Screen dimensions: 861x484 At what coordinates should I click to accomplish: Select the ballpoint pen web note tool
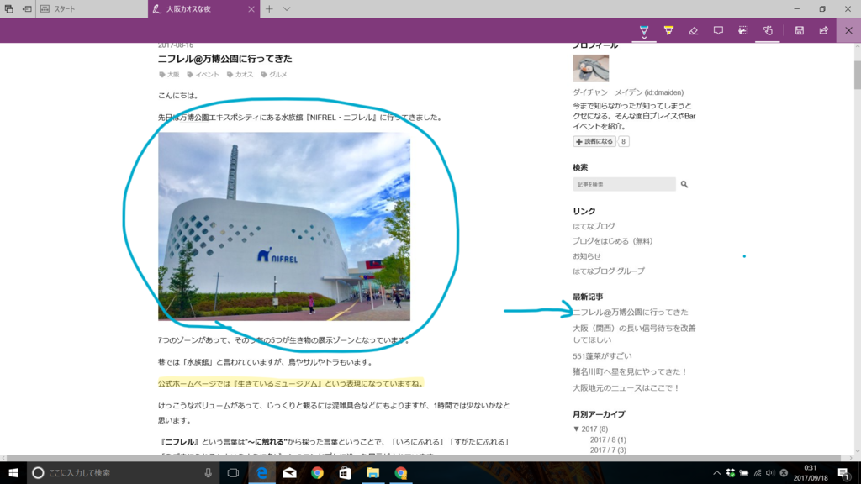click(643, 31)
